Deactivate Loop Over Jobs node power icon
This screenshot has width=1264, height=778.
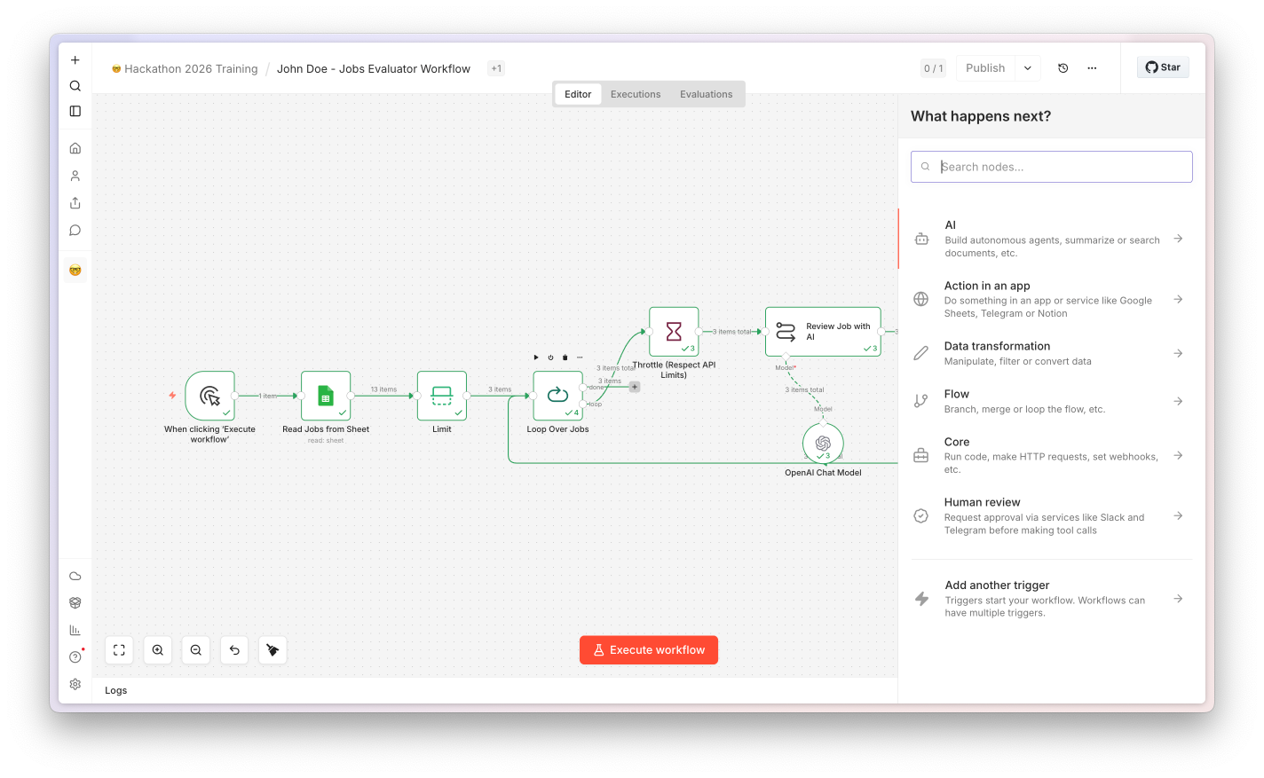click(550, 358)
